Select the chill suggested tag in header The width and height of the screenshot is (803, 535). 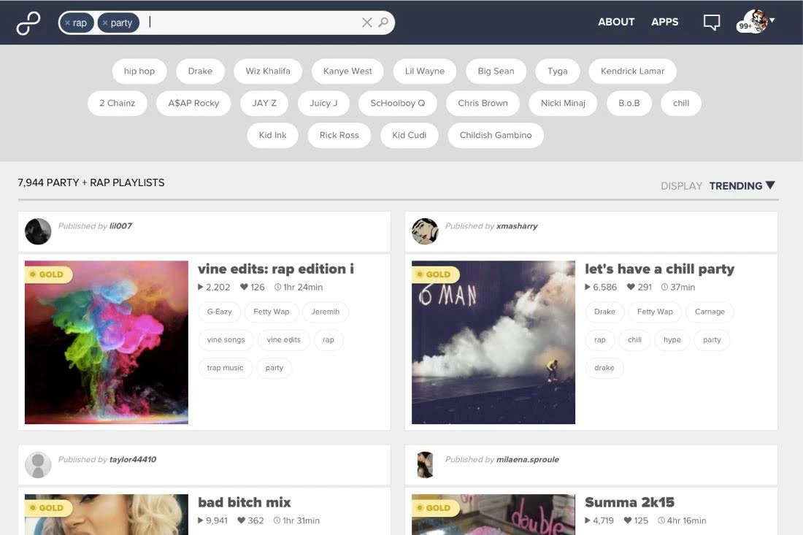[x=681, y=104]
